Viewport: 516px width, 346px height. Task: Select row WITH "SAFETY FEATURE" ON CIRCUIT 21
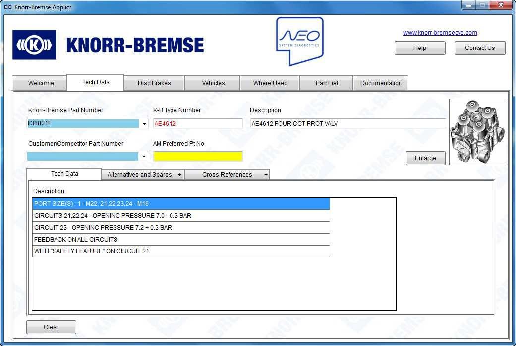click(181, 251)
